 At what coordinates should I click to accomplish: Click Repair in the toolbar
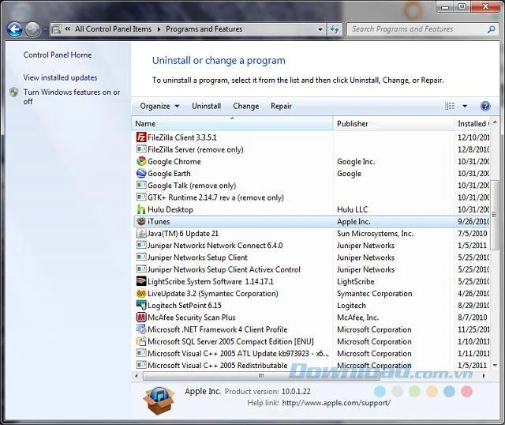coord(281,106)
